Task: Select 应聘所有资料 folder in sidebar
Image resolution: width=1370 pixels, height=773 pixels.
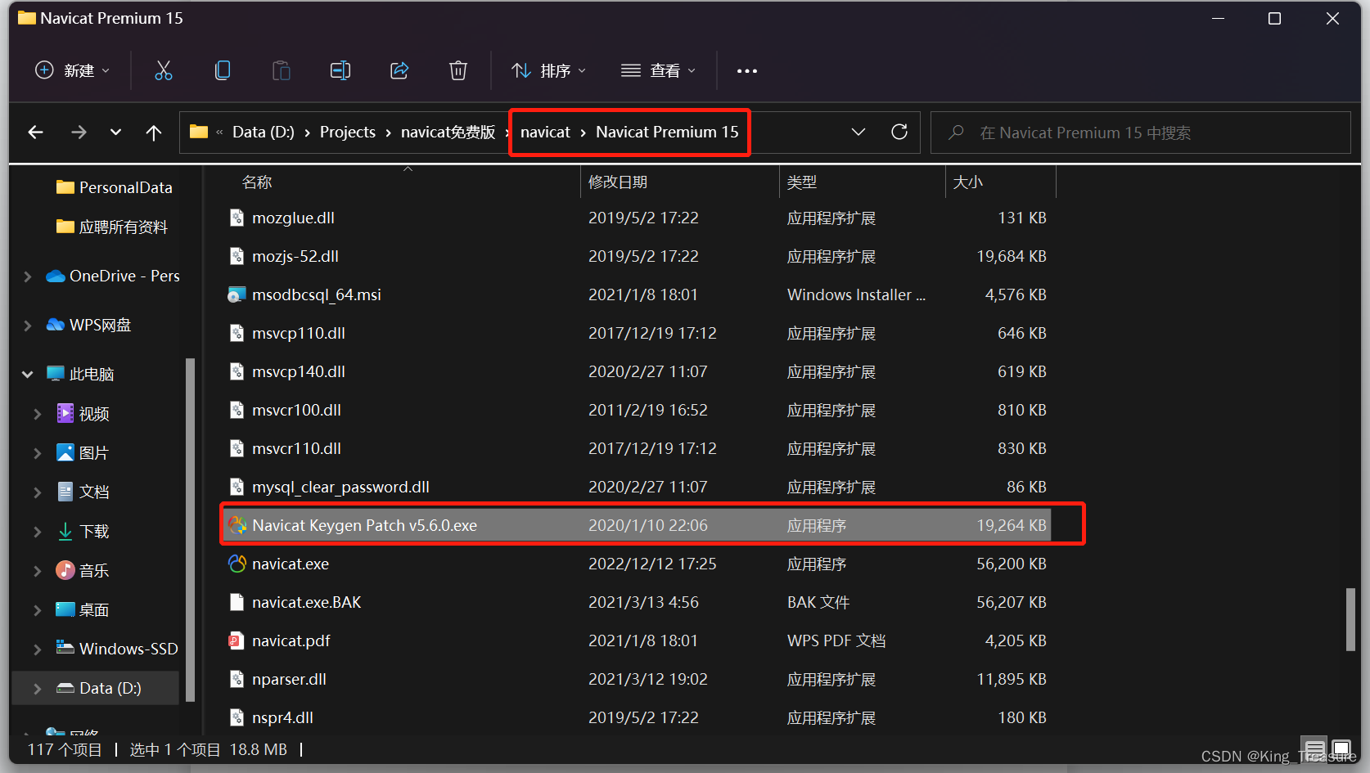Action: tap(112, 227)
